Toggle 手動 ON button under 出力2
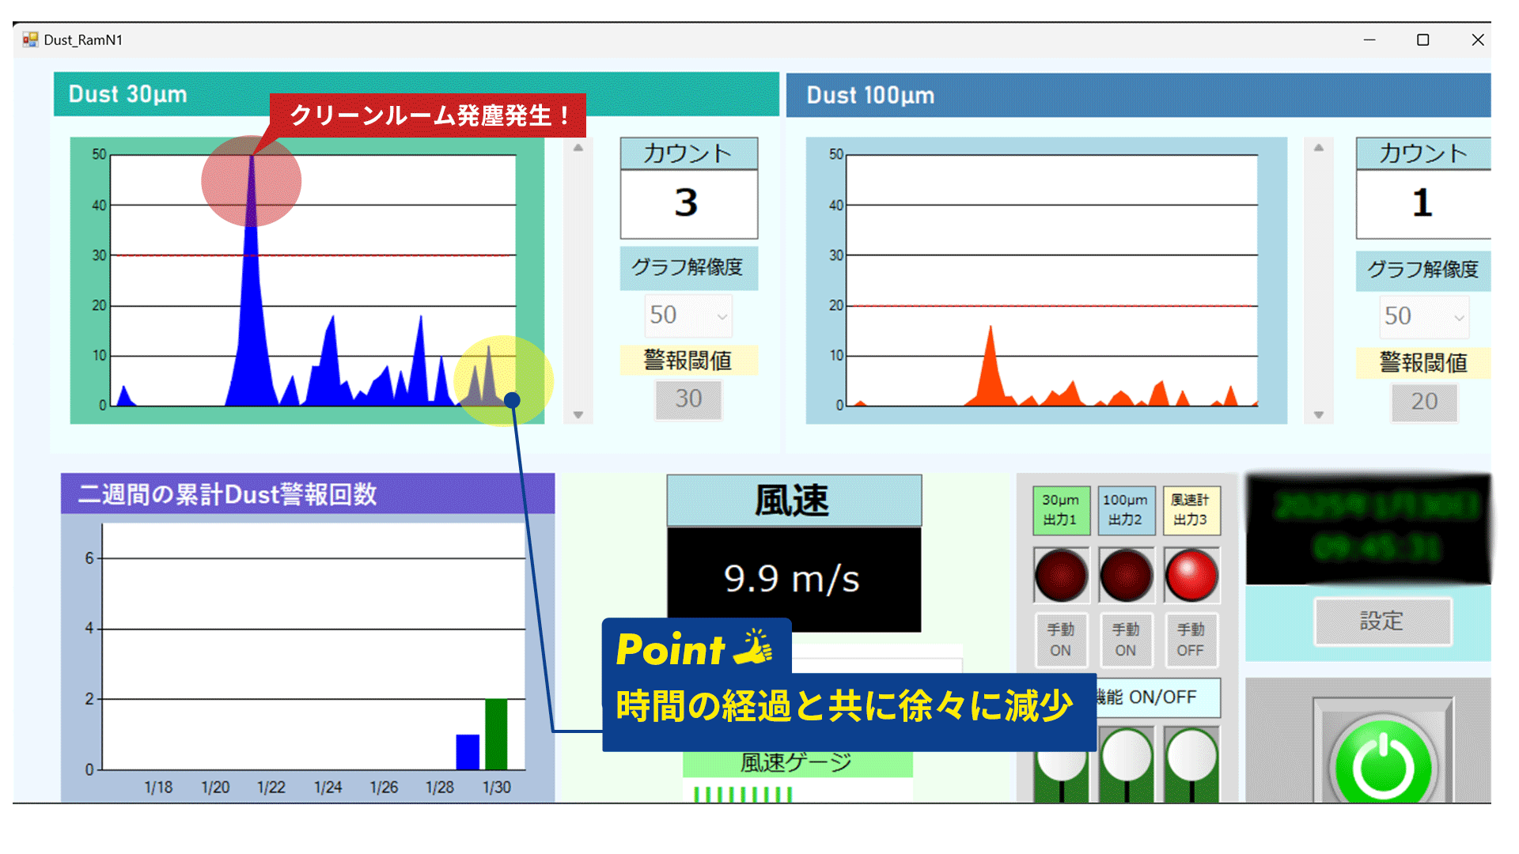The height and width of the screenshot is (854, 1519). (x=1126, y=640)
